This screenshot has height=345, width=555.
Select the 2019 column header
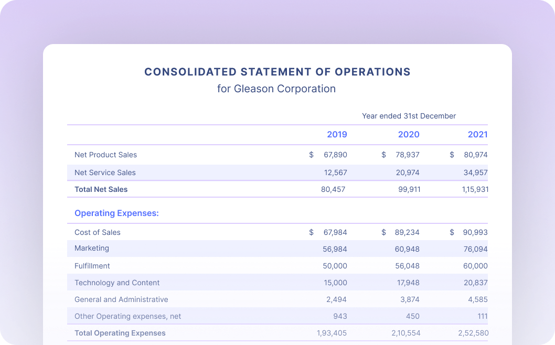pos(337,135)
